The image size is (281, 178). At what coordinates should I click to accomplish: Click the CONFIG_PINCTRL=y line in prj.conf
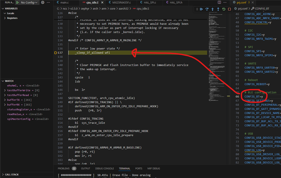(258, 23)
